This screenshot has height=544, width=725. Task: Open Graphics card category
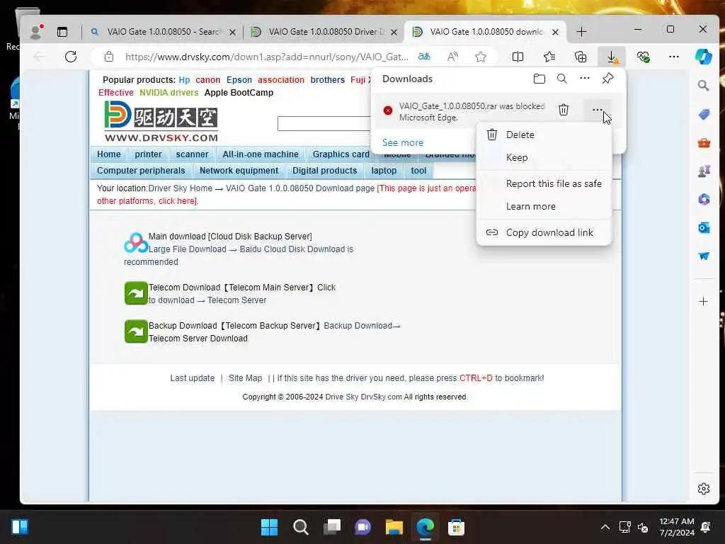coord(341,154)
